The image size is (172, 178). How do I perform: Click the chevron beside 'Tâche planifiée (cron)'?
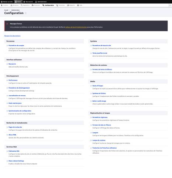pyautogui.click(x=91, y=53)
